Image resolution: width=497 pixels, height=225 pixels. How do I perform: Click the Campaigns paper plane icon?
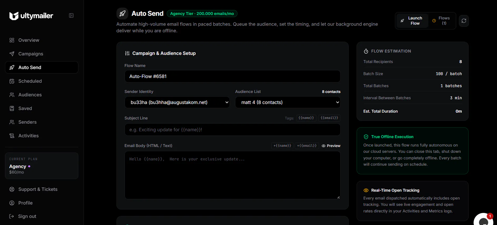click(12, 54)
